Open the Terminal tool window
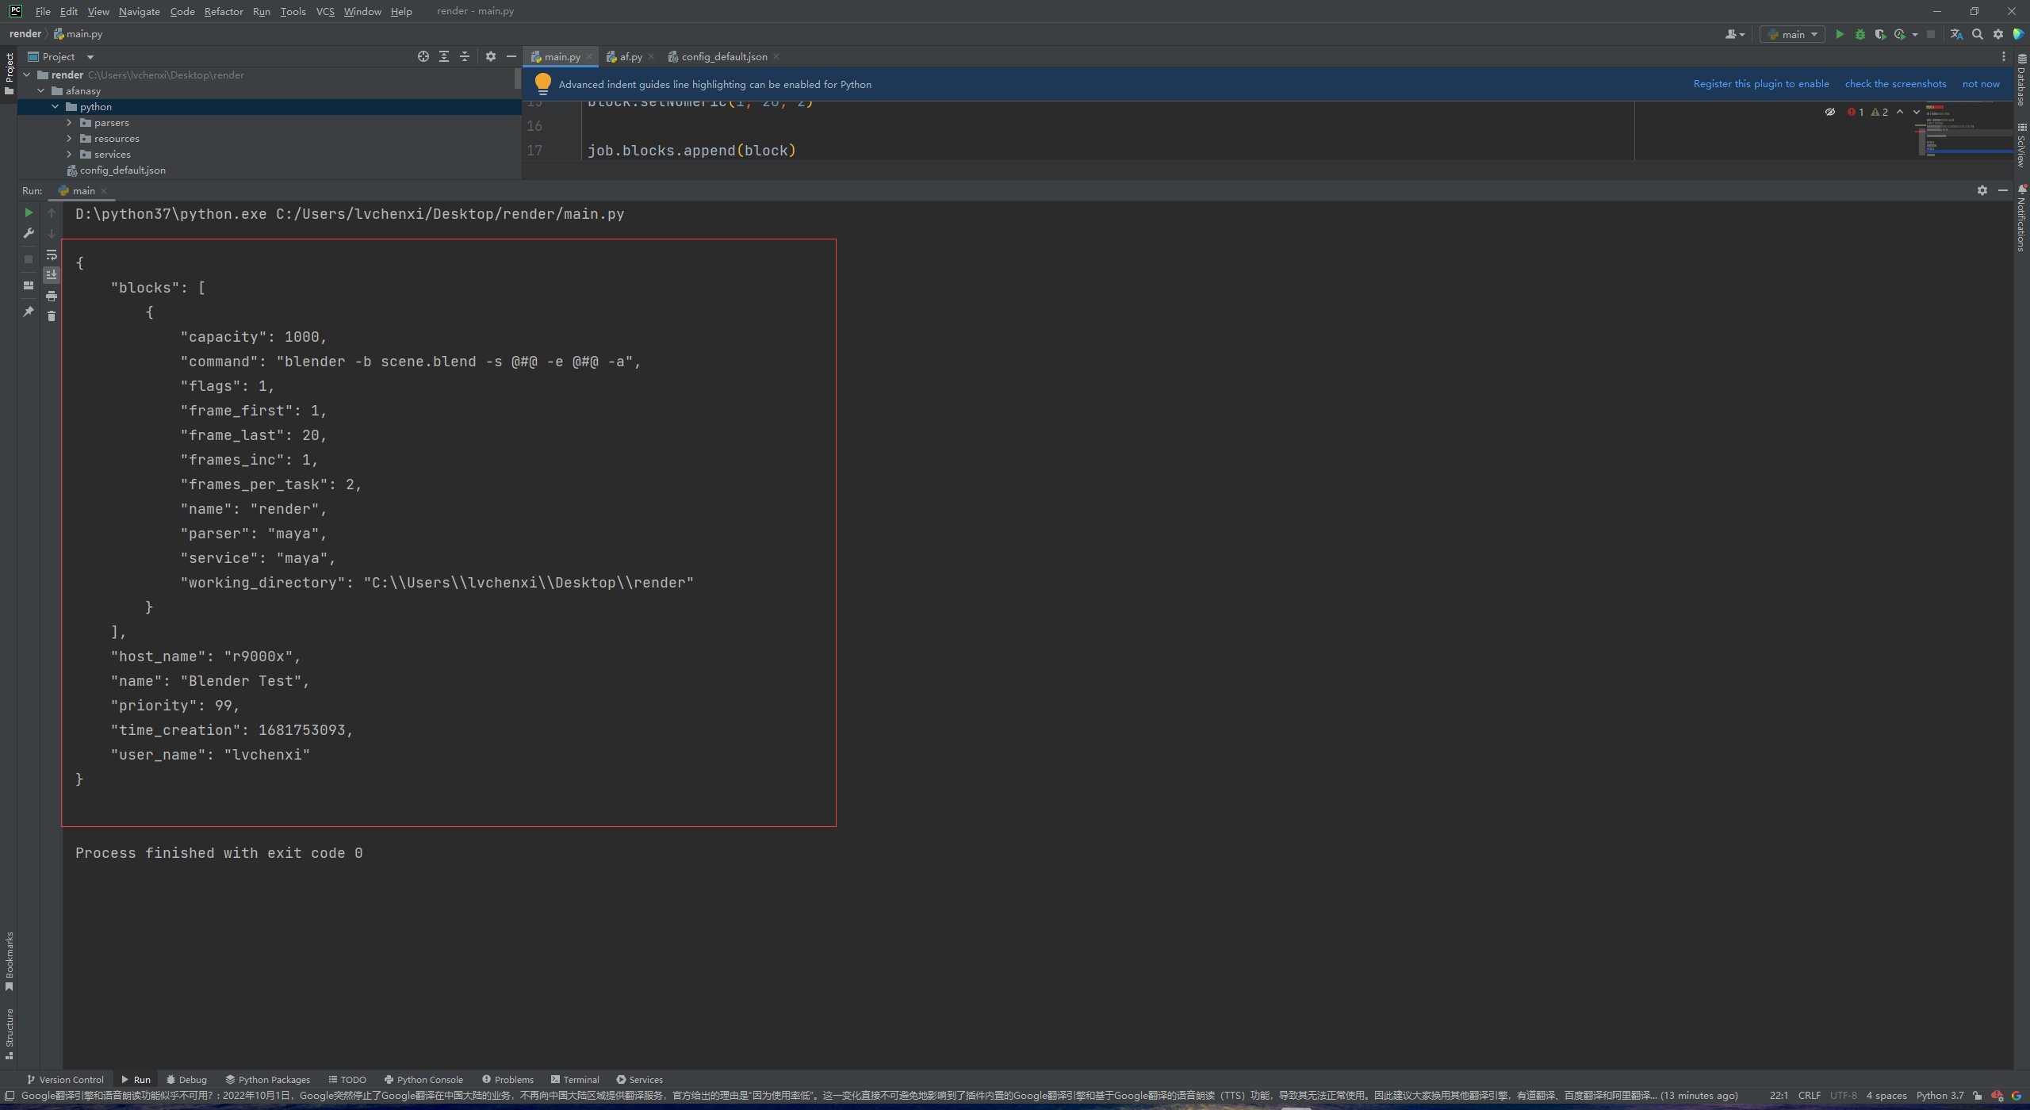Viewport: 2030px width, 1110px height. [576, 1079]
